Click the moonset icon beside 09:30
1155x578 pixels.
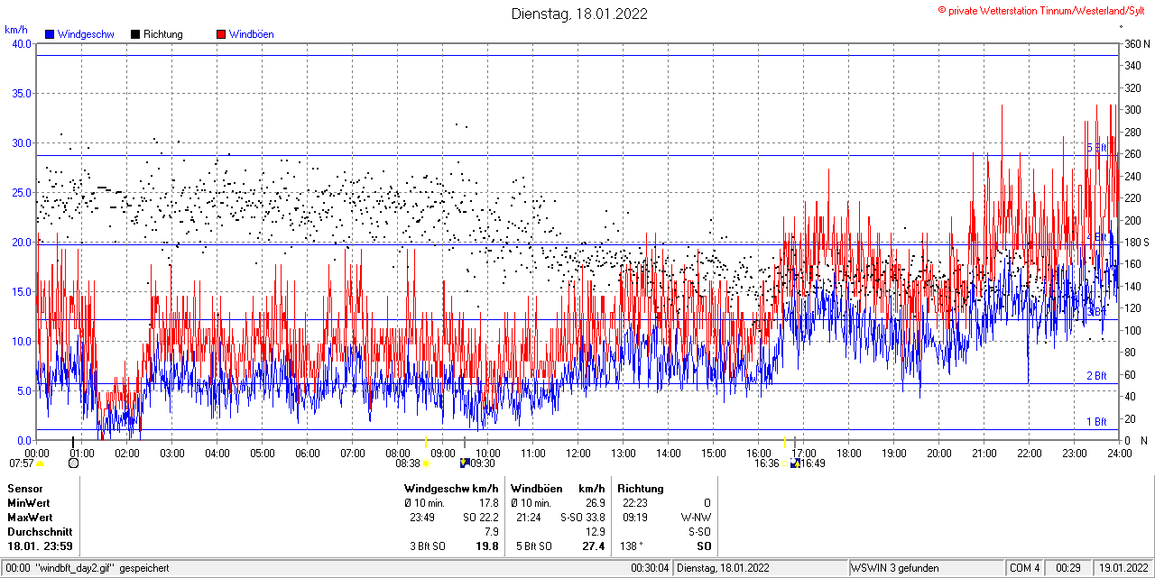(x=465, y=463)
